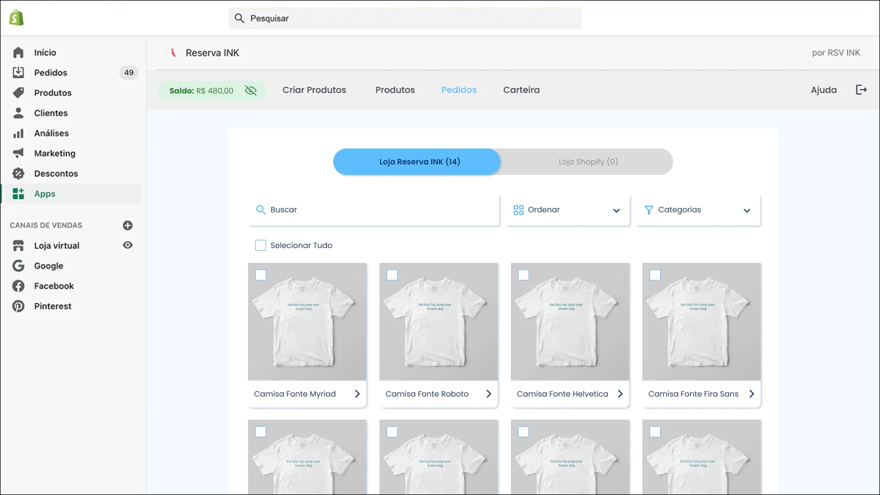Click the logout icon next to Ajuda
Viewport: 880px width, 495px height.
tap(861, 90)
